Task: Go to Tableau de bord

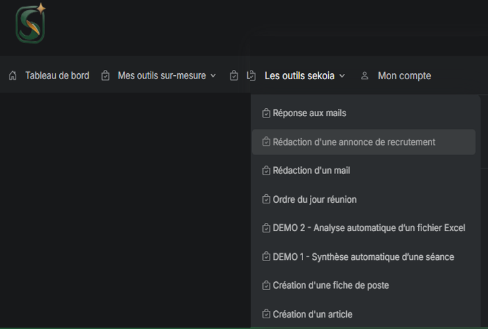Action: point(57,76)
